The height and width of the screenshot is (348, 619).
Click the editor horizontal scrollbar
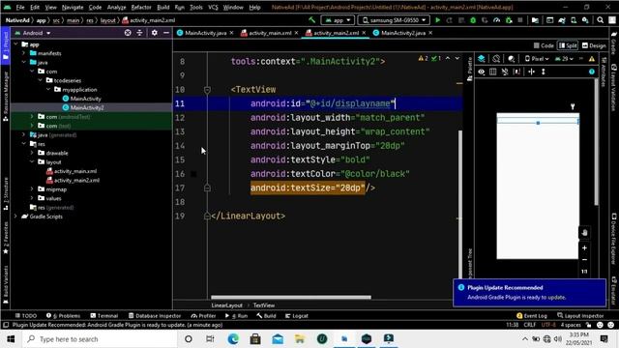pyautogui.click(x=291, y=297)
